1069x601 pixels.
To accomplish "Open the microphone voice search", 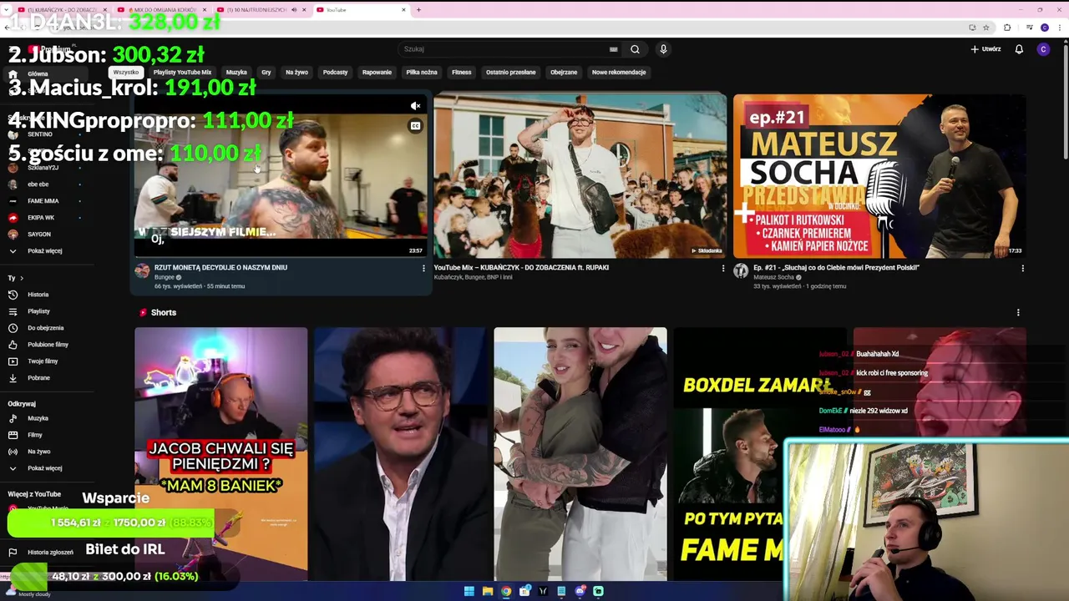I will click(663, 49).
